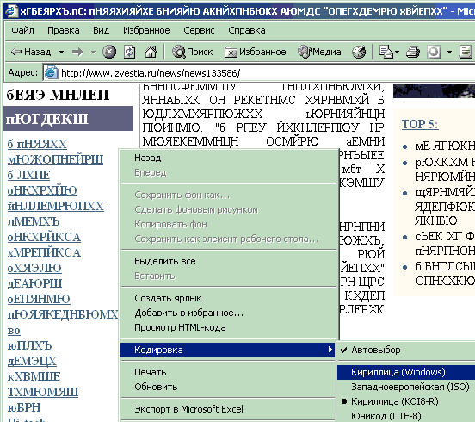Open the Назад button history dropdown arrow

pyautogui.click(x=61, y=53)
